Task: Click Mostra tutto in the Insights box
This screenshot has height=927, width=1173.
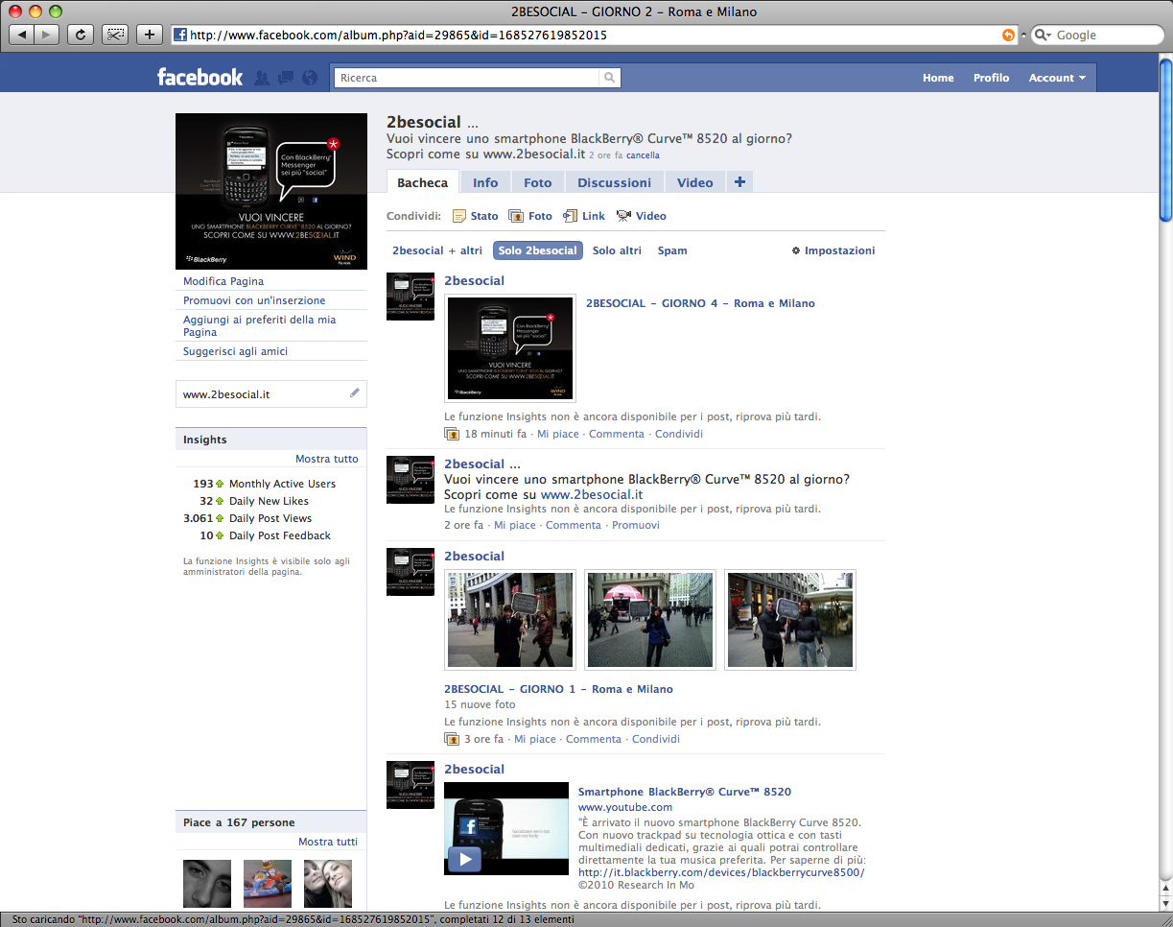Action: pos(327,459)
